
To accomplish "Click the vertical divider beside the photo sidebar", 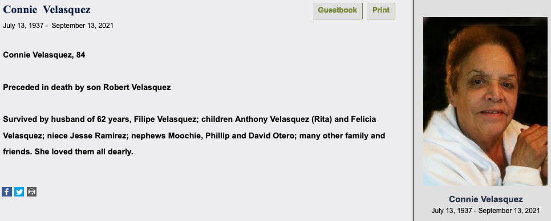I will point(413,110).
